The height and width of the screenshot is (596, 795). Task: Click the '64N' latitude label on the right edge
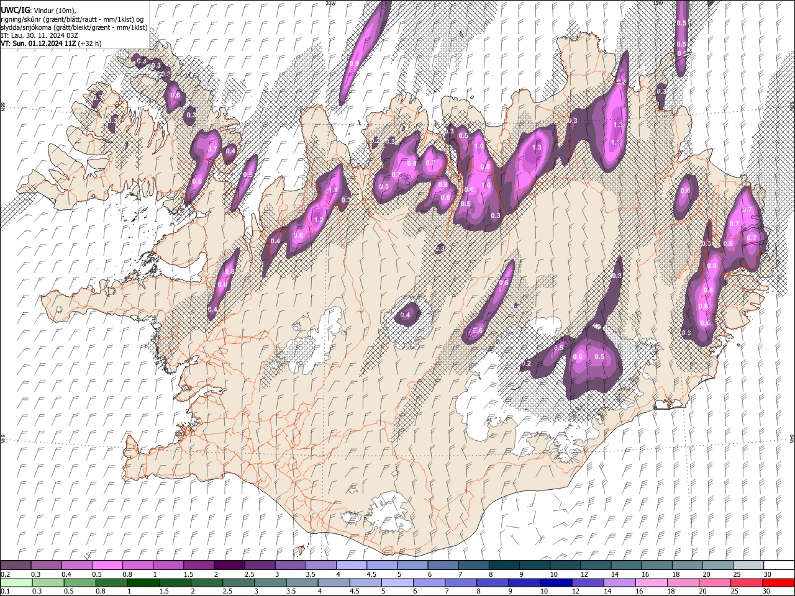(792, 438)
